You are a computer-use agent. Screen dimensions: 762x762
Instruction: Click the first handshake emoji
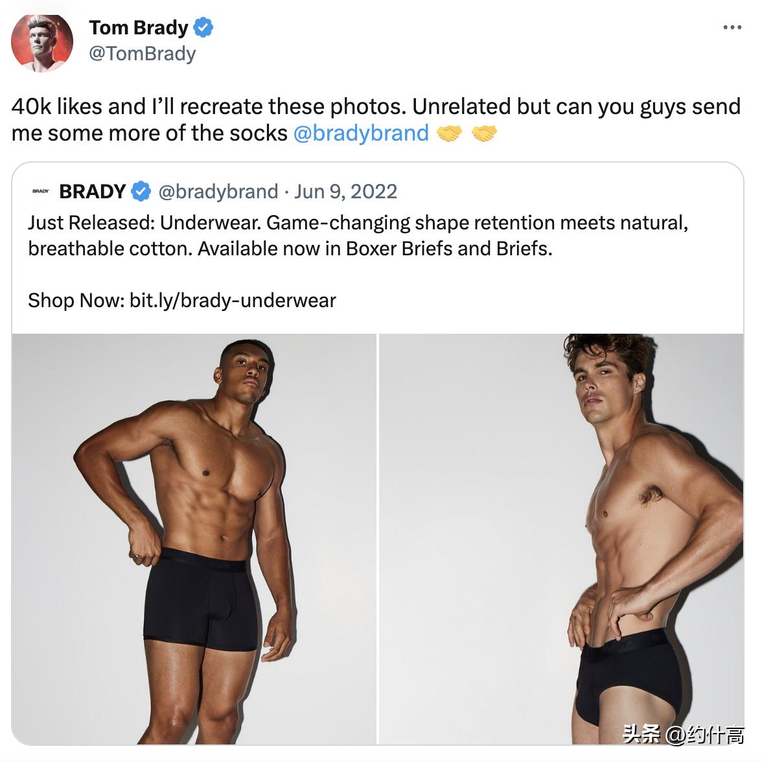449,133
